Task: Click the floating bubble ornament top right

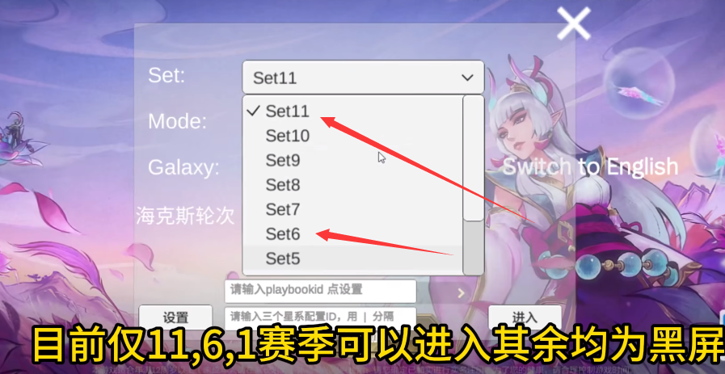Action: [x=634, y=90]
